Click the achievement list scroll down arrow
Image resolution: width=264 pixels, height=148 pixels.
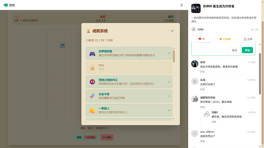coord(174,119)
